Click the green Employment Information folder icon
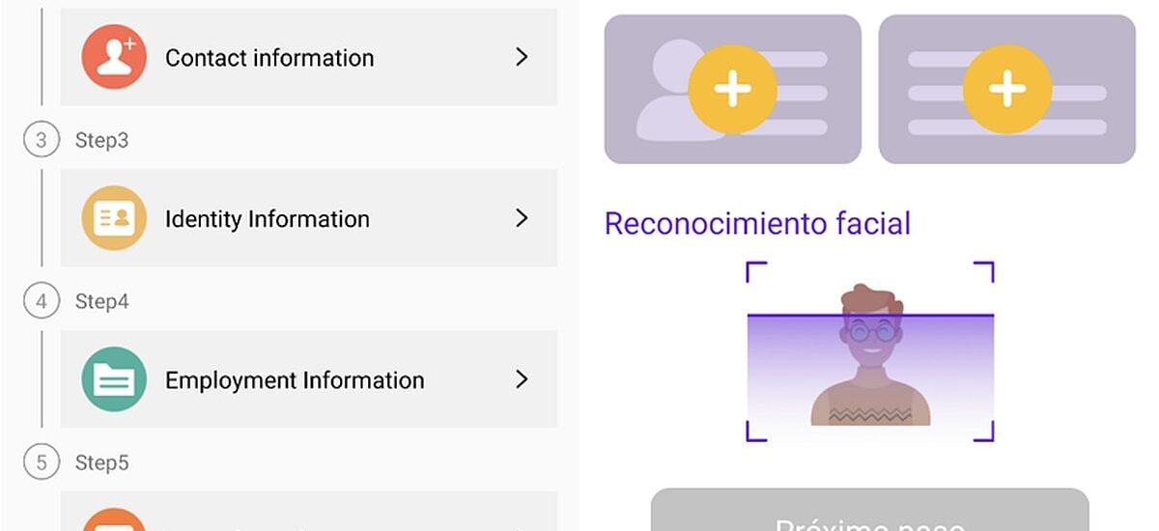Viewport: 1159px width, 531px height. (x=114, y=380)
